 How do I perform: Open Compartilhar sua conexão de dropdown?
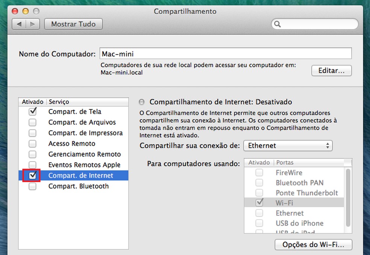tap(288, 146)
